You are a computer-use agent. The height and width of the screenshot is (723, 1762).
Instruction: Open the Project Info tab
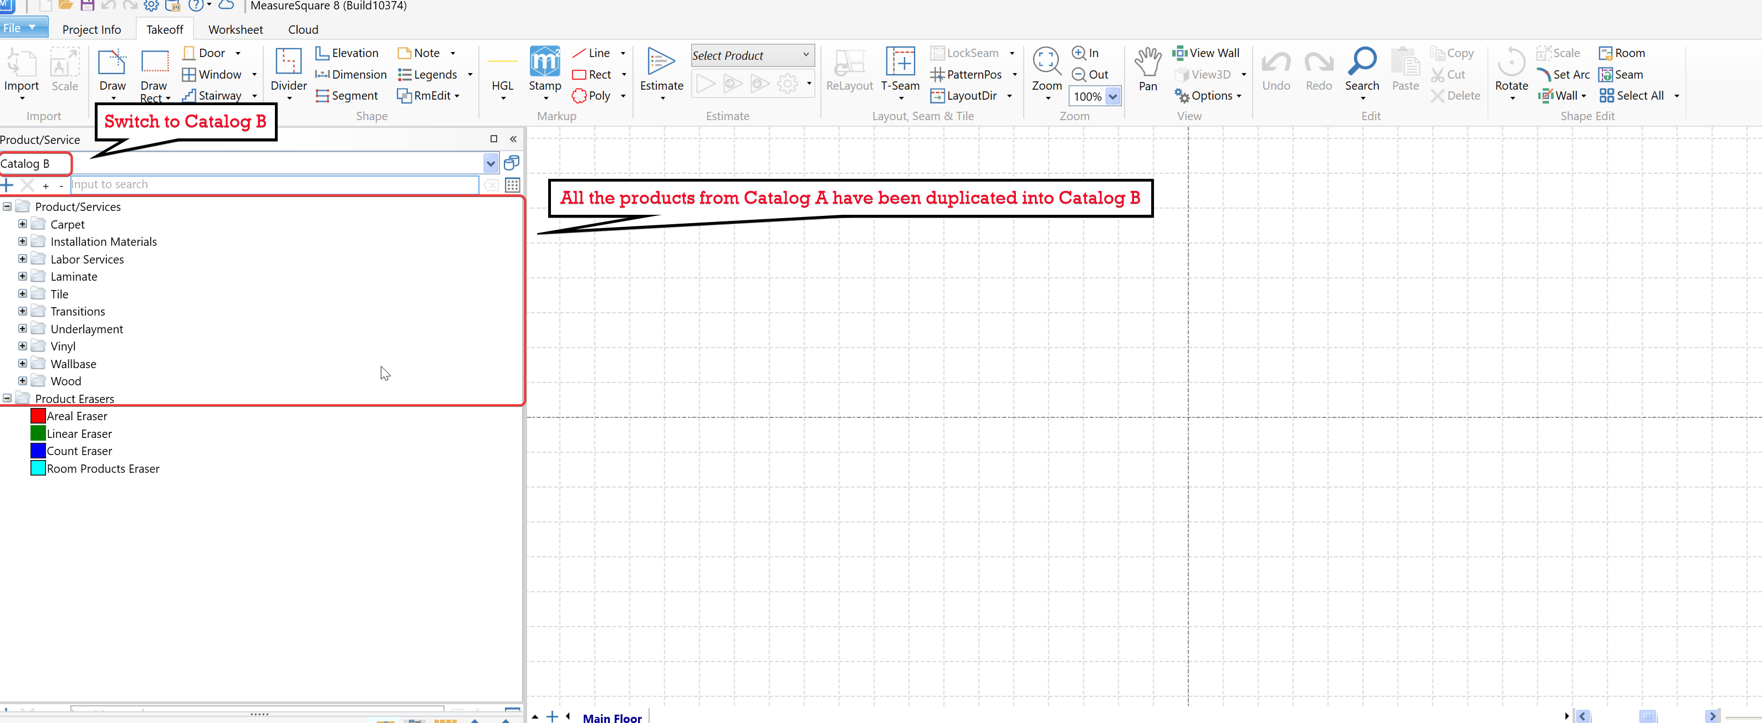(91, 29)
